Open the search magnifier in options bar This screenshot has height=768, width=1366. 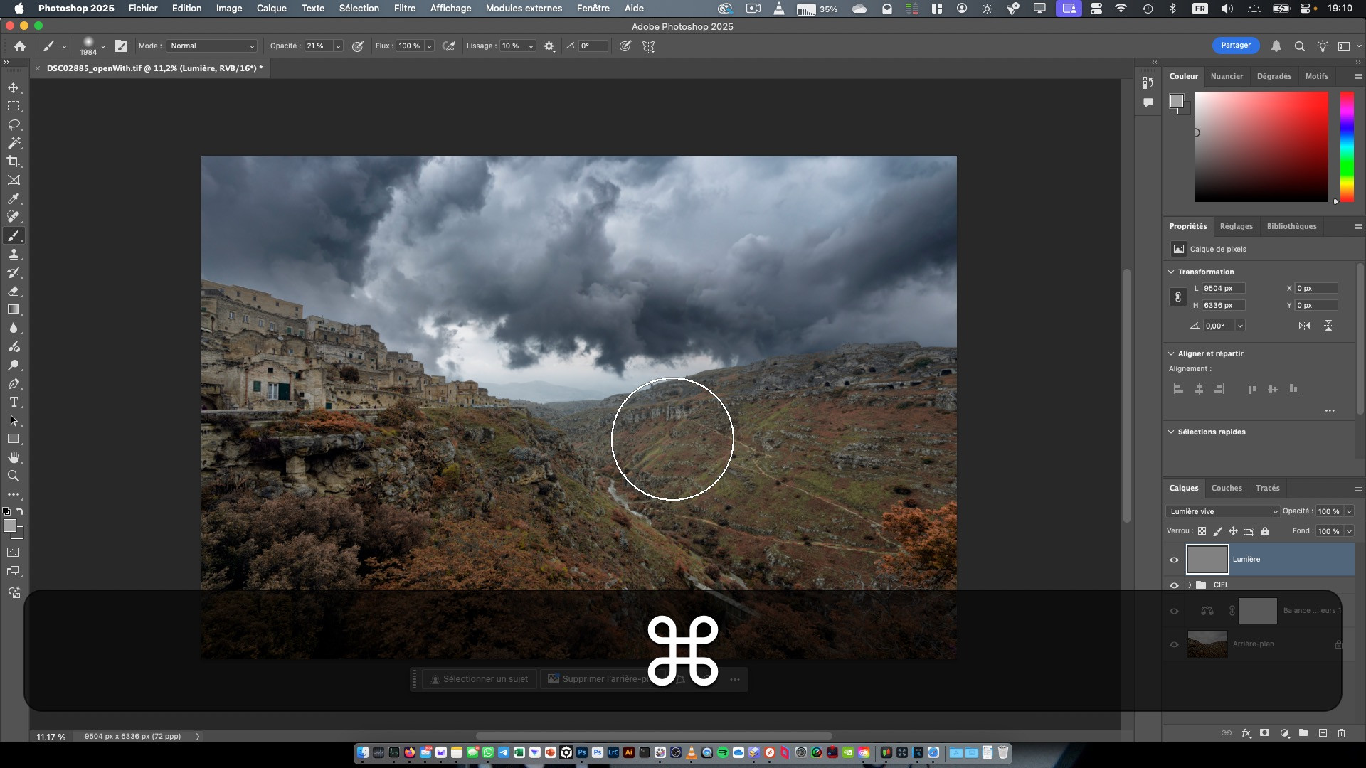1299,46
